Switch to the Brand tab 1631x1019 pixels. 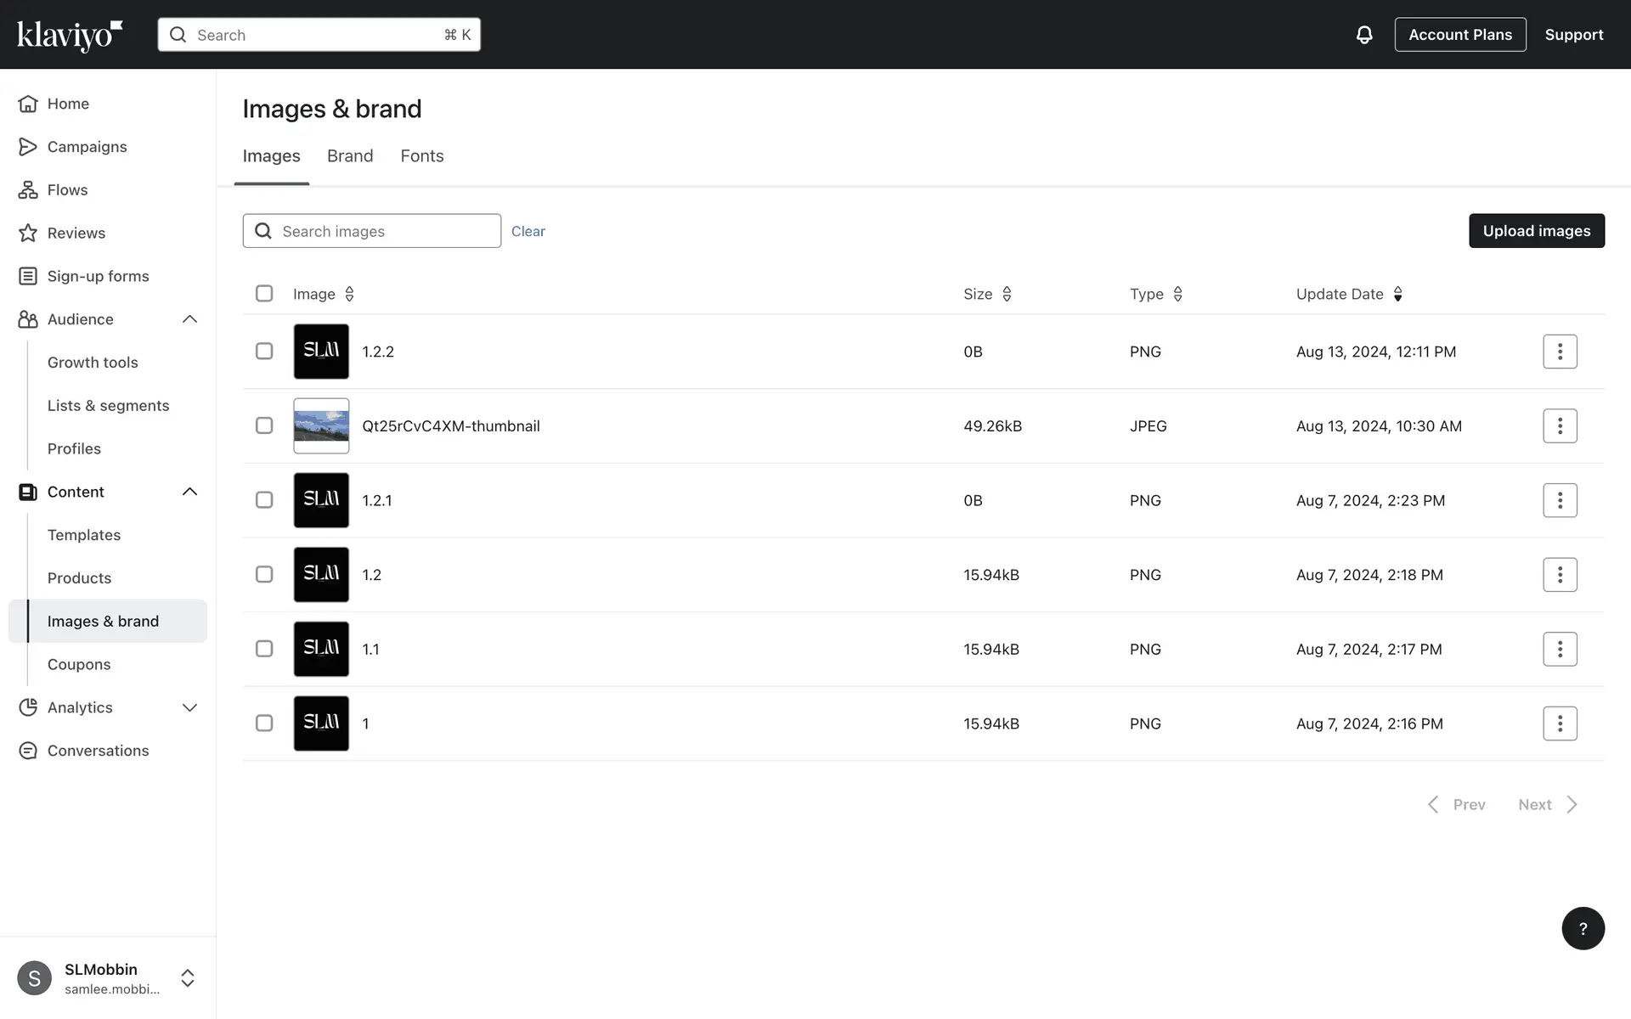pyautogui.click(x=350, y=156)
